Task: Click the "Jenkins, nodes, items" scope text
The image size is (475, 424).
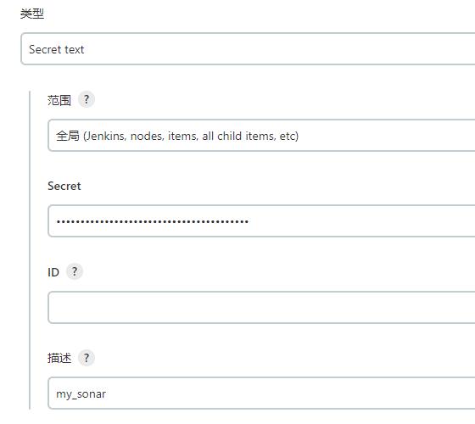Action: pyautogui.click(x=141, y=136)
